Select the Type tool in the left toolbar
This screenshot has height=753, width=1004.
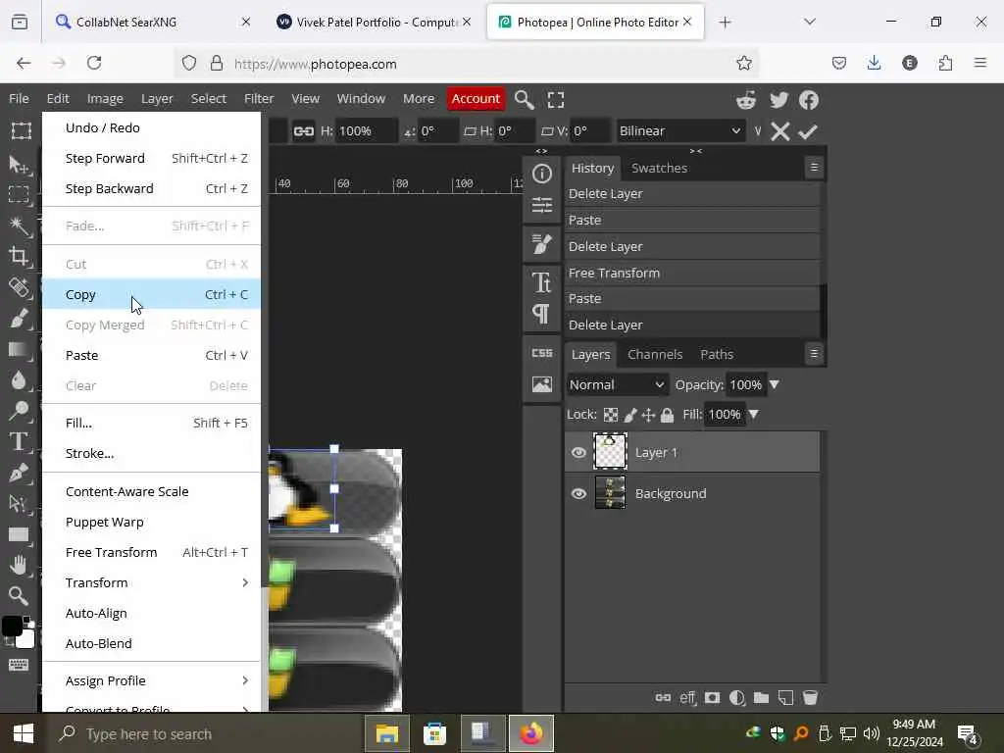(x=20, y=442)
